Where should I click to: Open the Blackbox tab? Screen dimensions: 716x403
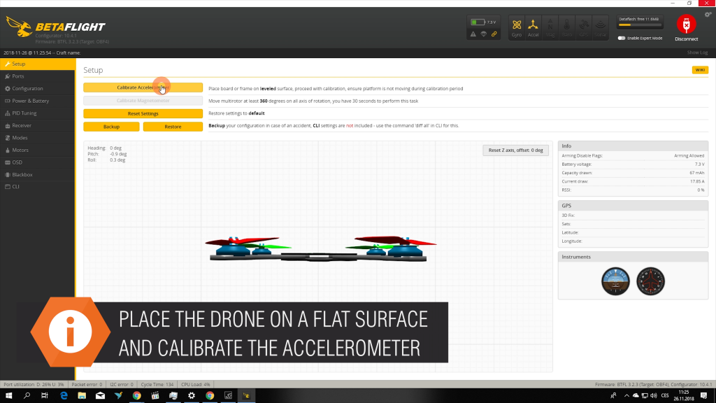click(38, 175)
